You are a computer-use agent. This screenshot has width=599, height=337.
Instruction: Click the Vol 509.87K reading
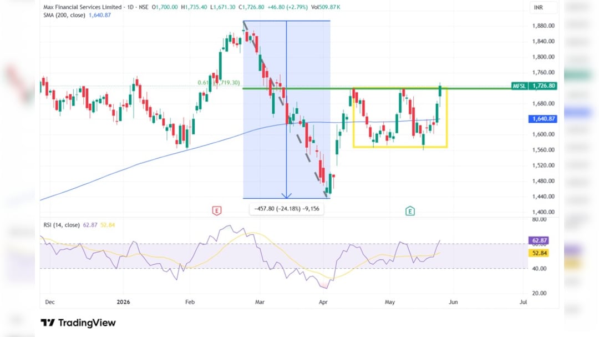coord(326,7)
